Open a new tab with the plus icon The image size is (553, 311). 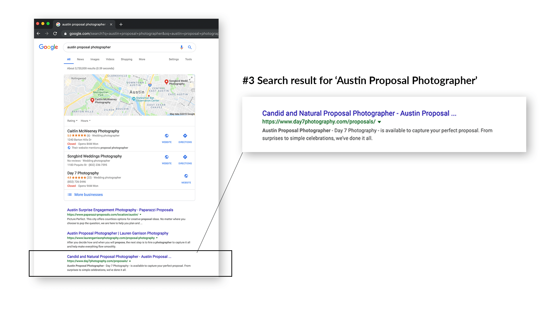click(121, 24)
